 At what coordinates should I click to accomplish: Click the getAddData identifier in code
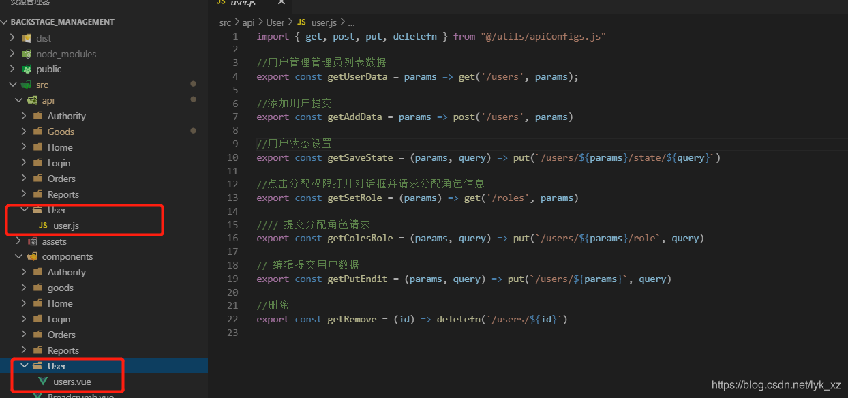[x=354, y=117]
